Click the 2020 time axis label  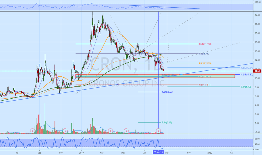pyautogui.click(x=210, y=153)
